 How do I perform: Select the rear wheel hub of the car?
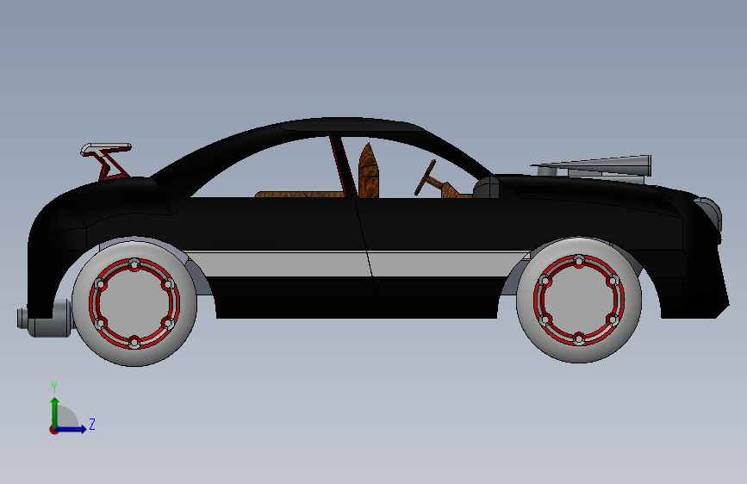click(x=134, y=303)
